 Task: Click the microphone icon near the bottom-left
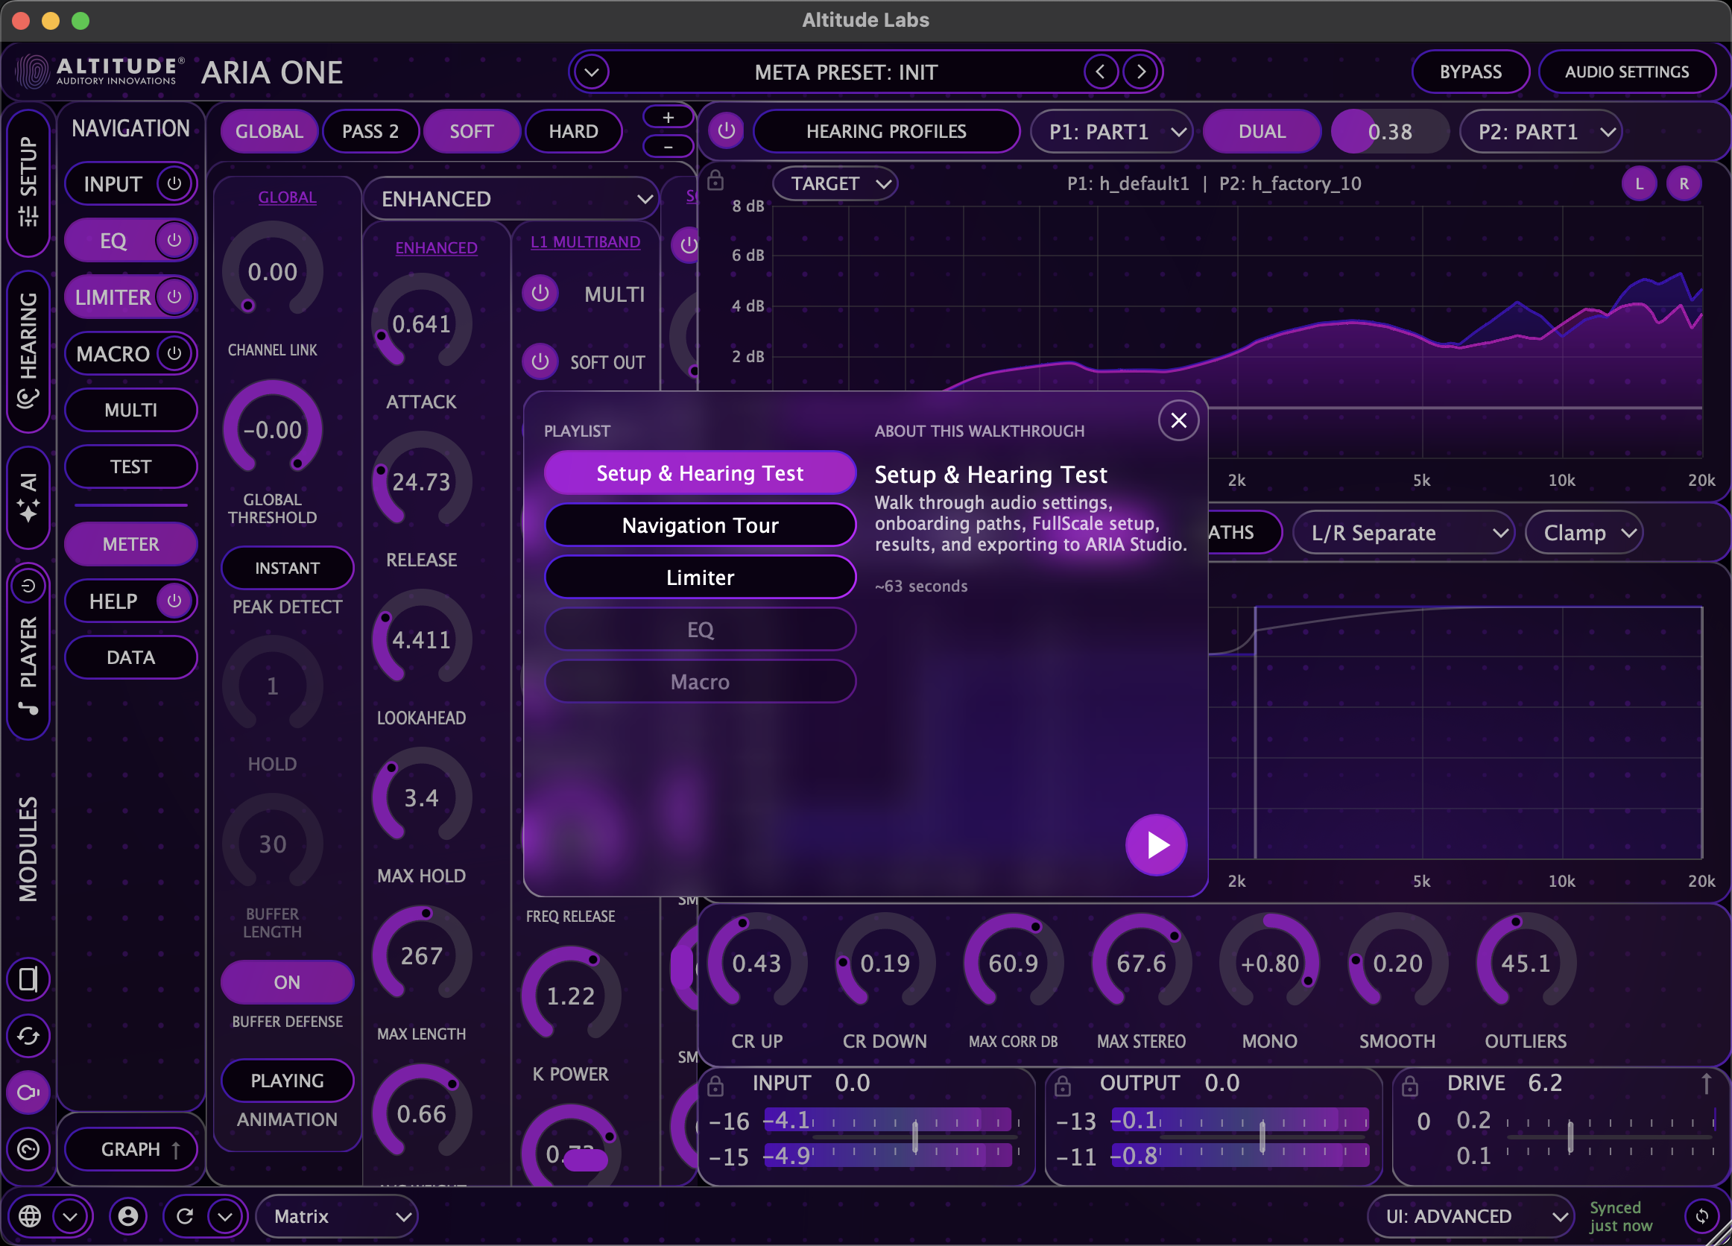[x=28, y=1092]
